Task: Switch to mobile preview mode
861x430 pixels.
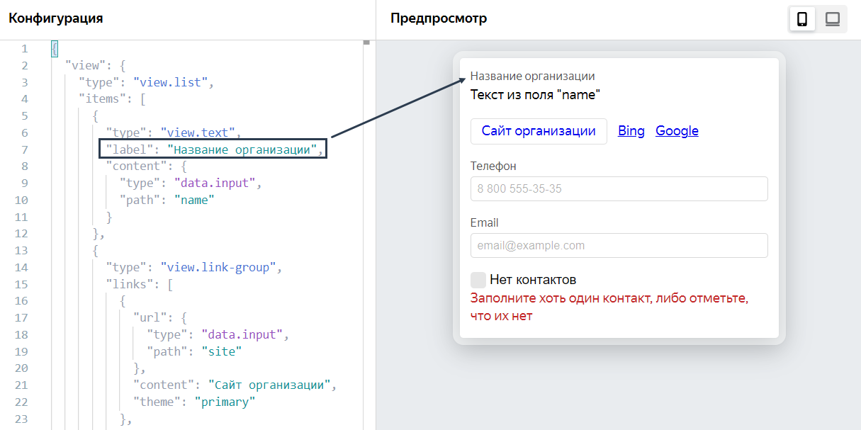Action: point(802,19)
